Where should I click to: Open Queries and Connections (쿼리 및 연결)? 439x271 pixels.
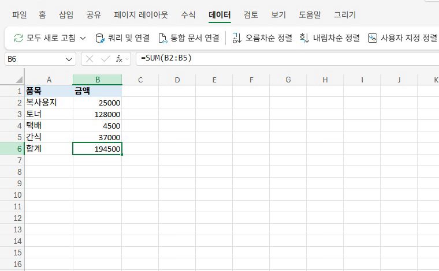122,37
